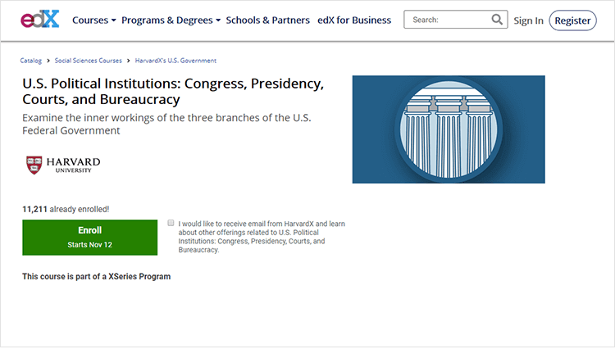
Task: Click the Sign In link
Action: (x=528, y=20)
